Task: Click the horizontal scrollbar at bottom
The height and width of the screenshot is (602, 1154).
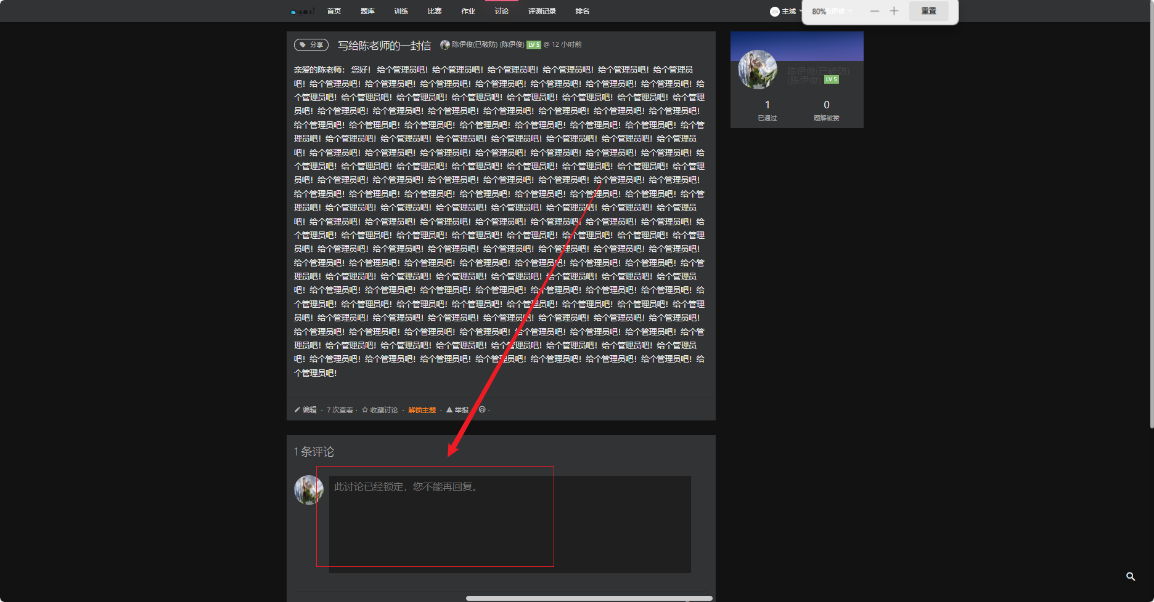Action: 589,598
